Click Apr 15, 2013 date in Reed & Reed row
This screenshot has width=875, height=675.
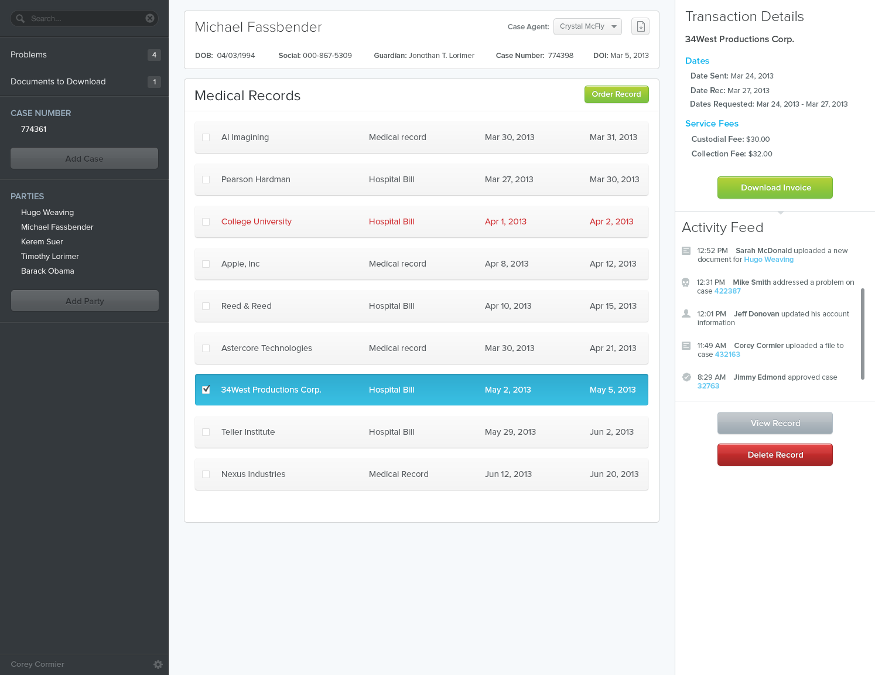pos(613,306)
